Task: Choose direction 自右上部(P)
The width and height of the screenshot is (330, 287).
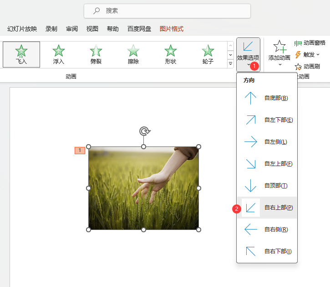Action: [267, 208]
